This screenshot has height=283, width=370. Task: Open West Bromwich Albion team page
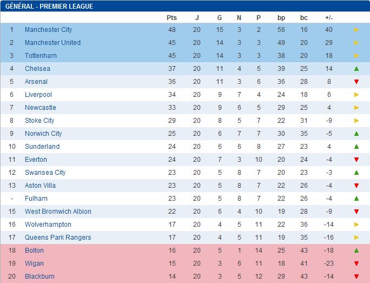click(58, 212)
